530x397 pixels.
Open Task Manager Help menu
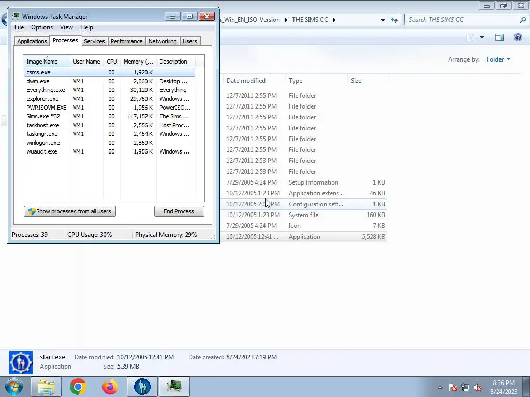[86, 27]
